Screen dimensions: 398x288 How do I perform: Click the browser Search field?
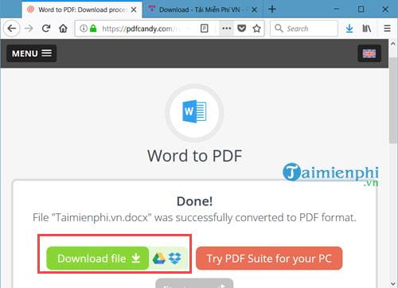(x=304, y=28)
